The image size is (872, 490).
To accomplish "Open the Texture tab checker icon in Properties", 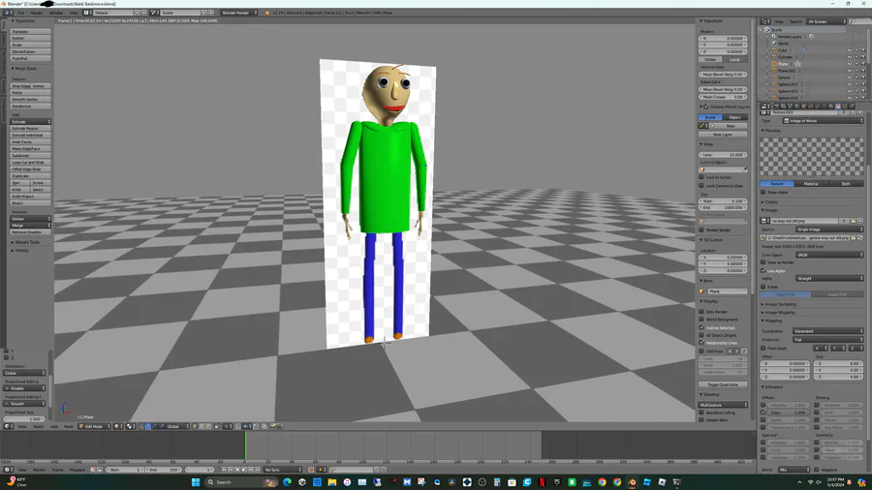I will tap(838, 107).
